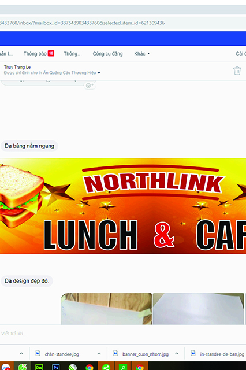Image resolution: width=246 pixels, height=370 pixels.
Task: Switch to the Công cụ đăng tab
Action: tap(107, 54)
